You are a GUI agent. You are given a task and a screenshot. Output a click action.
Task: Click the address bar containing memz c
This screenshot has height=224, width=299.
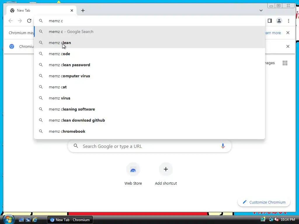pyautogui.click(x=149, y=21)
